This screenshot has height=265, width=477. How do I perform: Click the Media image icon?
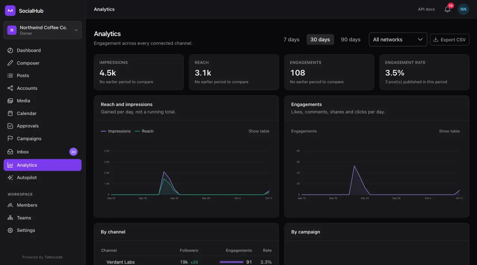pyautogui.click(x=10, y=101)
